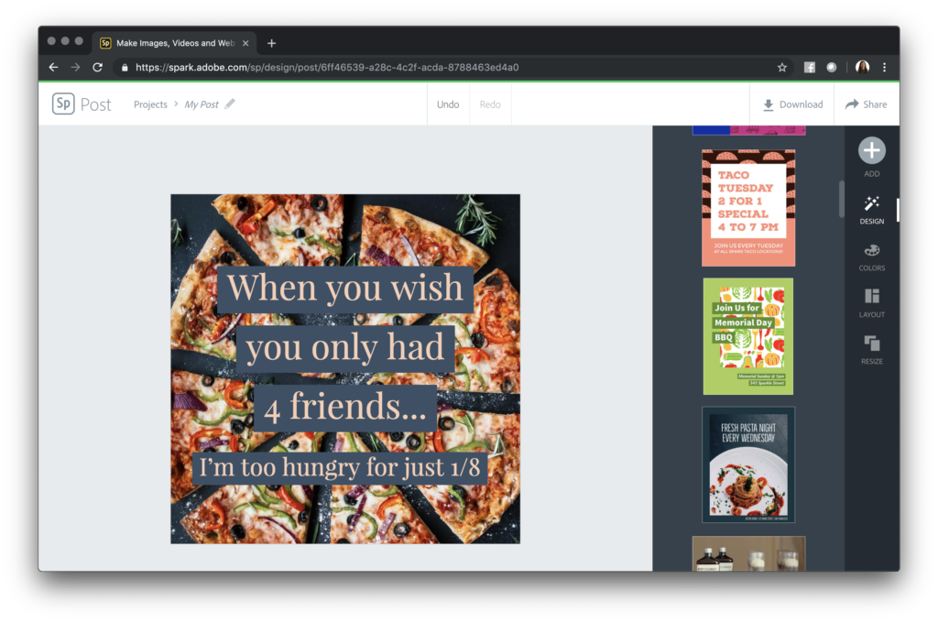The width and height of the screenshot is (938, 622).
Task: Click pencil icon to rename My Post
Action: click(230, 104)
